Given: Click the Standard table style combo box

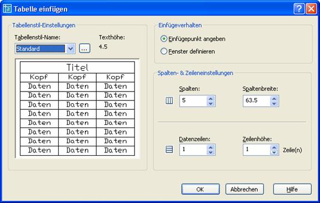Looking at the screenshot, I should (45, 48).
